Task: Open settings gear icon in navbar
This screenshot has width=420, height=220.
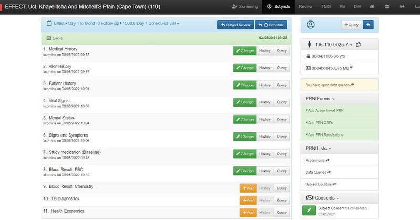Action: [x=387, y=6]
